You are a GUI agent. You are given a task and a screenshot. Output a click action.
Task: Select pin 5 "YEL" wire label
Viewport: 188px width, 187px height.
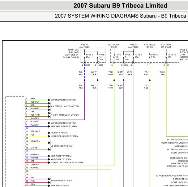tap(32, 112)
